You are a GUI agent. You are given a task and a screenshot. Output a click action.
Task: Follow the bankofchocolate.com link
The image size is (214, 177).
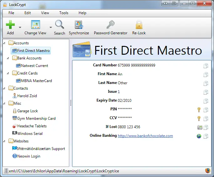(x=145, y=136)
